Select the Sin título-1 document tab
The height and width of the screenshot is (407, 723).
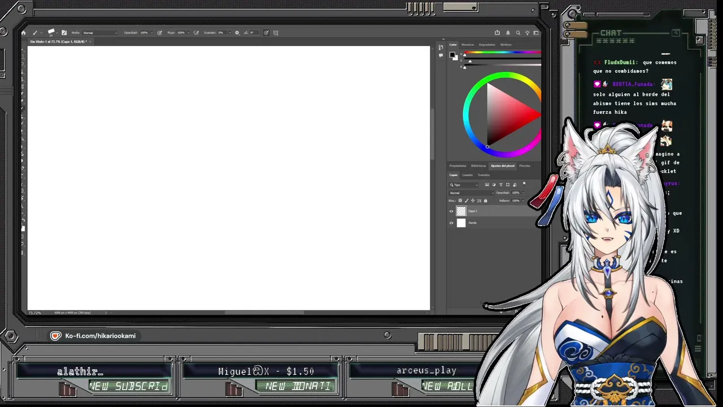[x=58, y=42]
